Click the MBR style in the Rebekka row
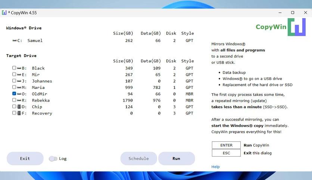312x180 pixels. click(190, 100)
